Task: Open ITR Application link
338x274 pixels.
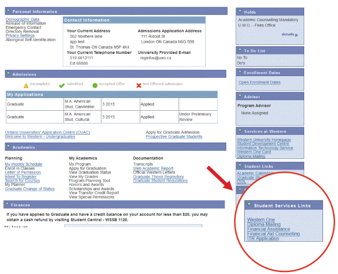Action: click(x=263, y=238)
